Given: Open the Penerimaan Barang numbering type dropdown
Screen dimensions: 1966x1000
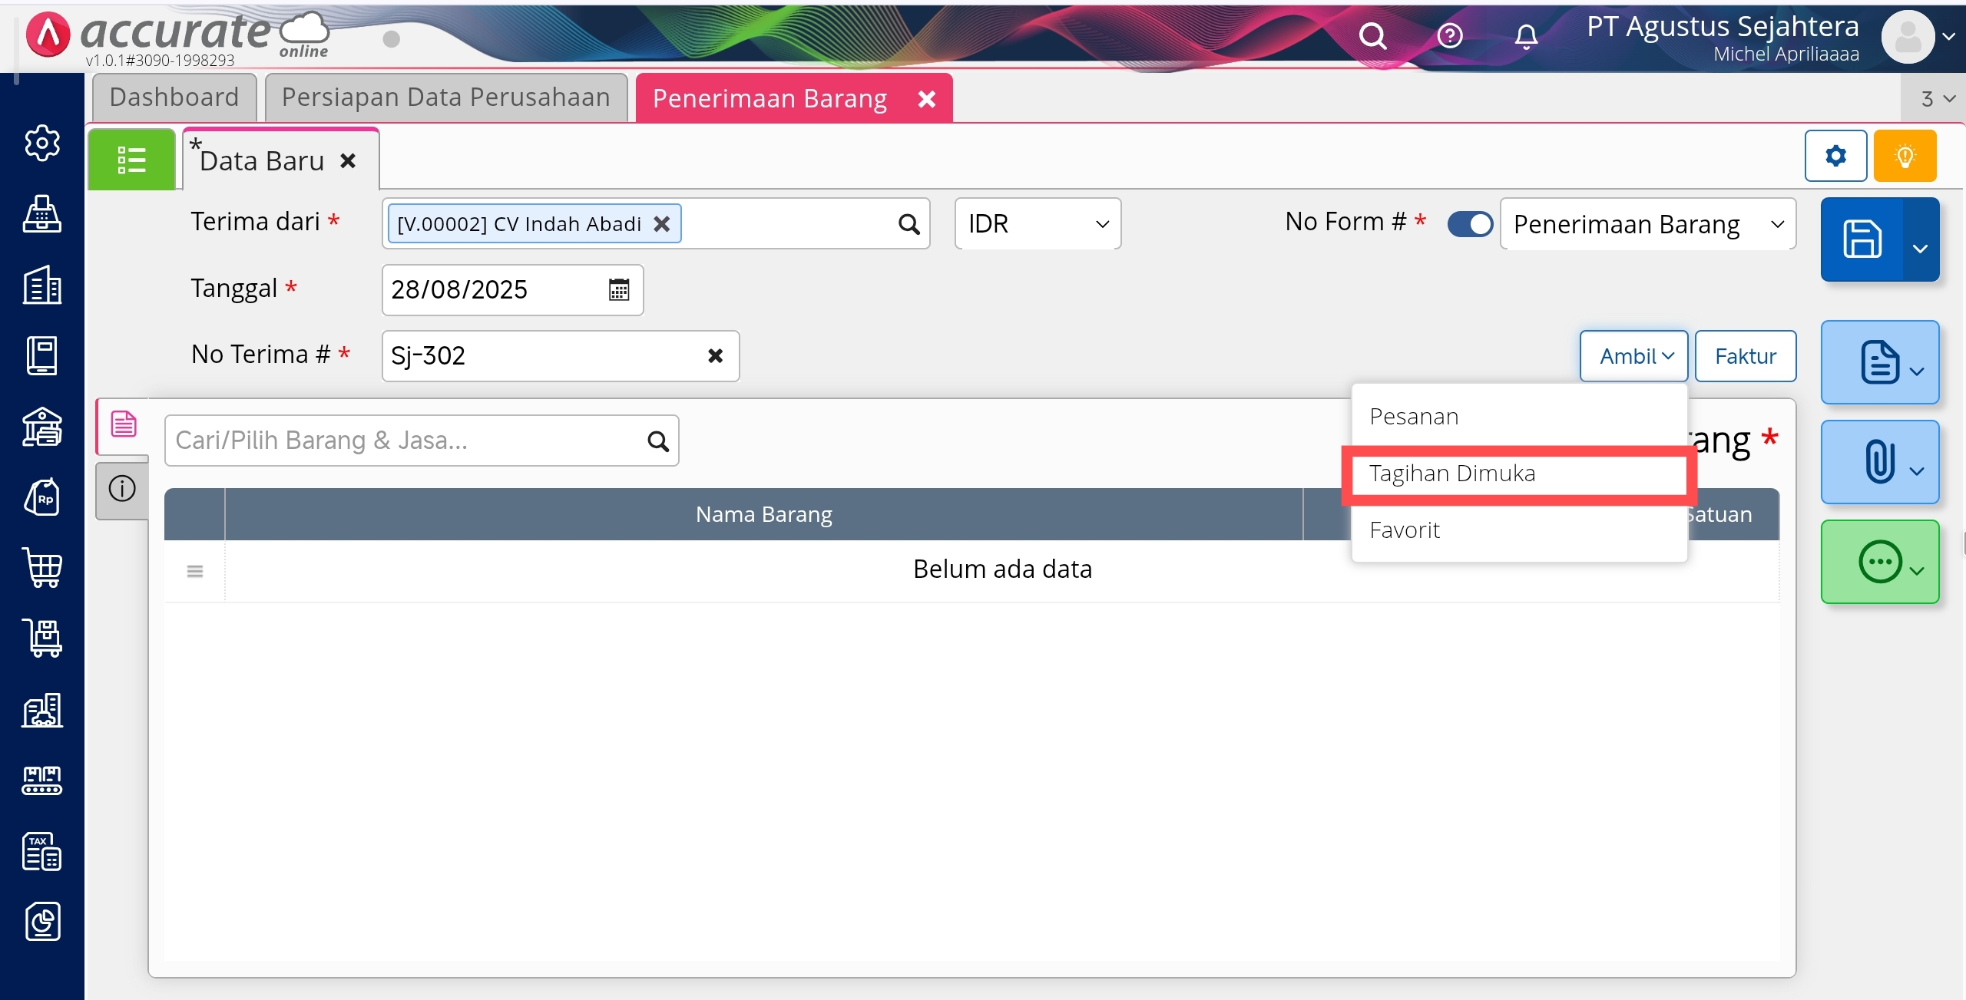Looking at the screenshot, I should (1647, 224).
